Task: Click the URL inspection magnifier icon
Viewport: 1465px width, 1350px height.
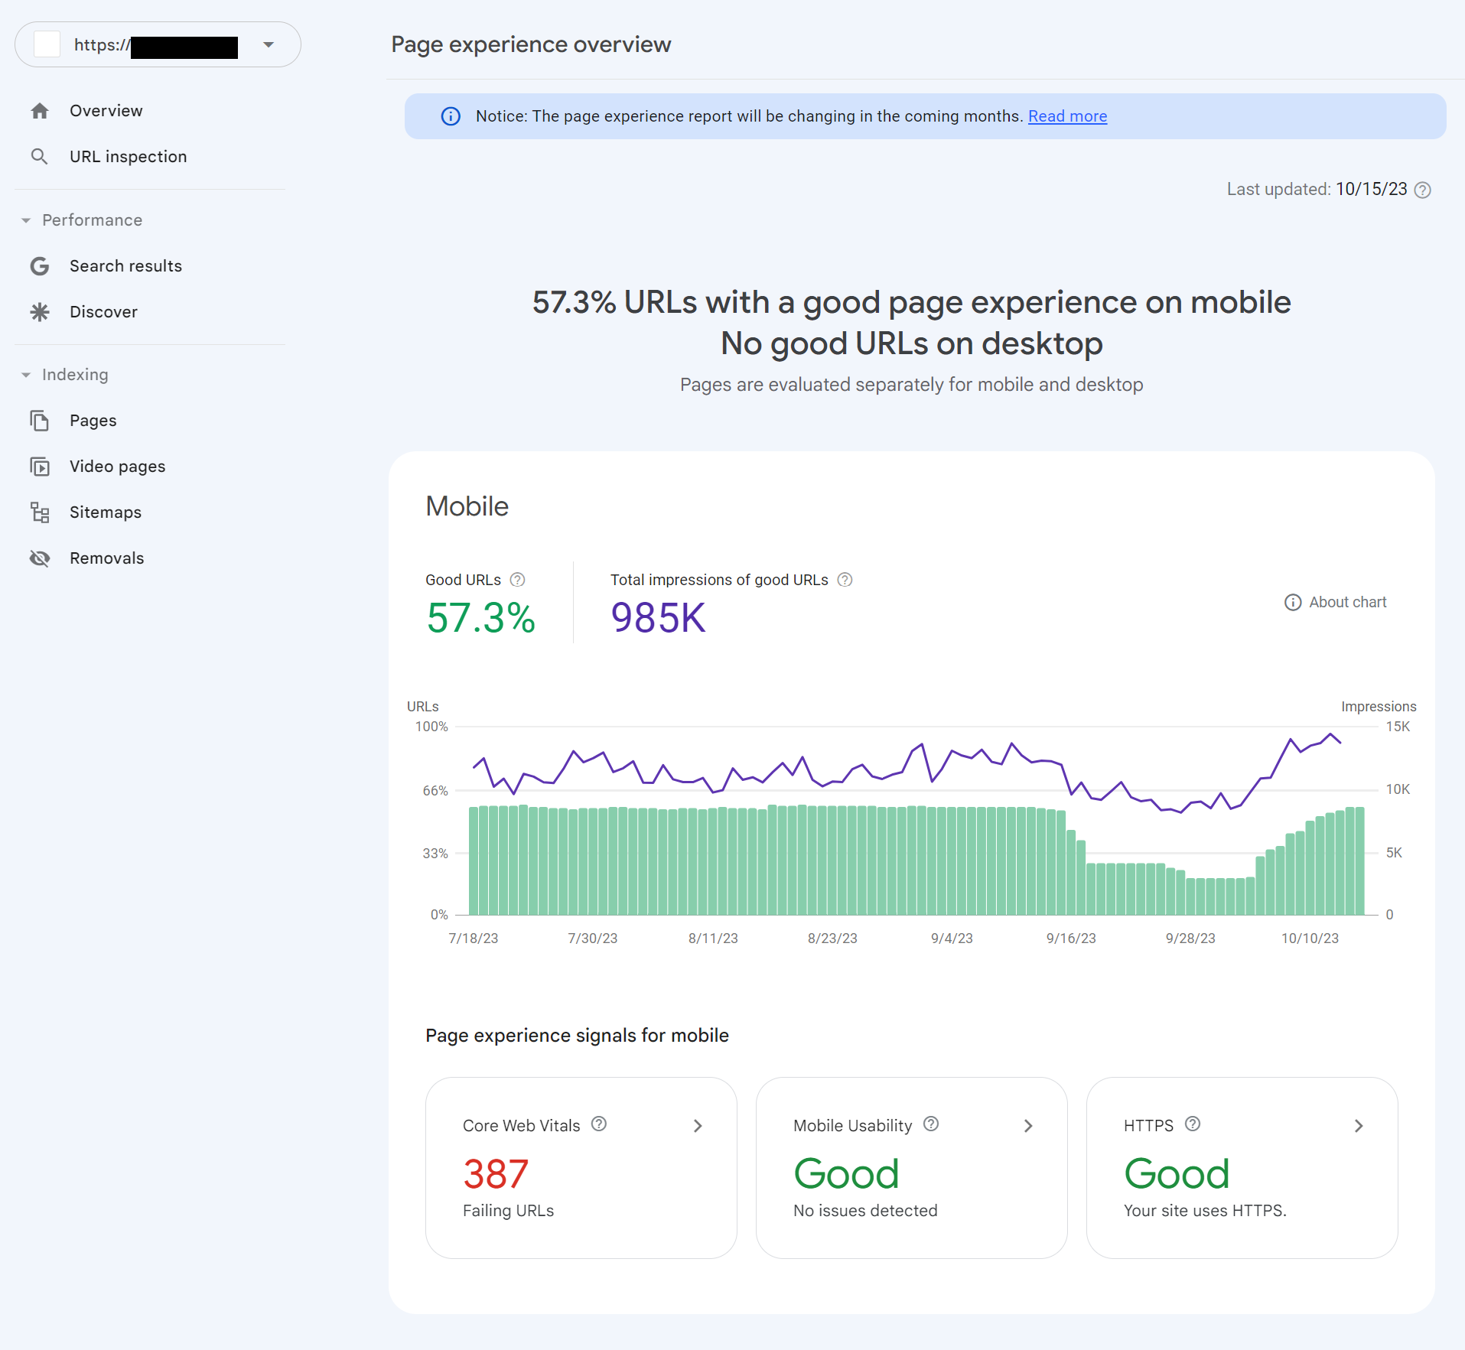Action: (40, 157)
